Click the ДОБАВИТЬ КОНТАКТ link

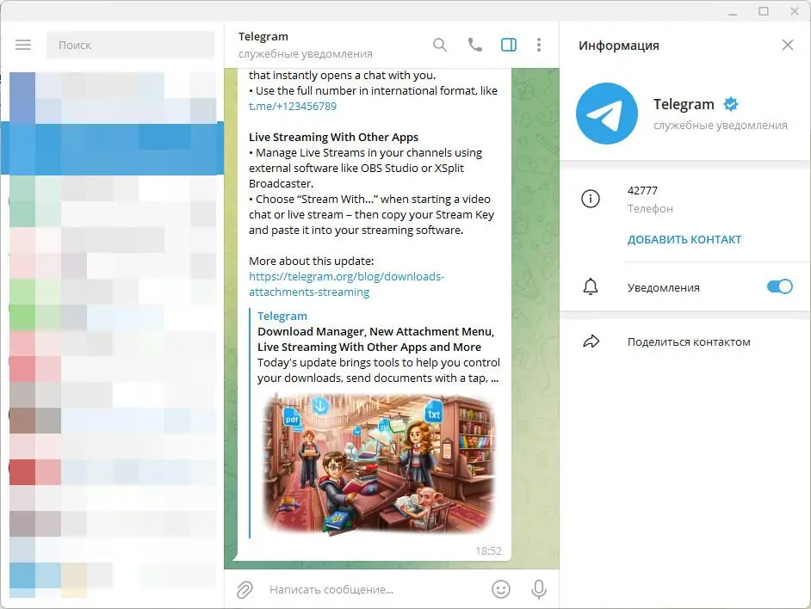[684, 239]
